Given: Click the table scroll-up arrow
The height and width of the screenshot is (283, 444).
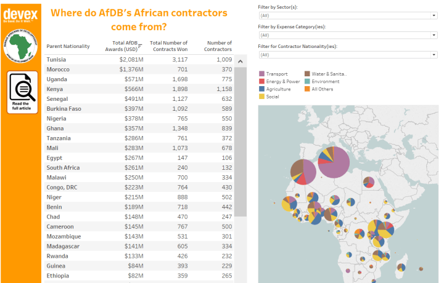Looking at the screenshot, I should coord(240,62).
